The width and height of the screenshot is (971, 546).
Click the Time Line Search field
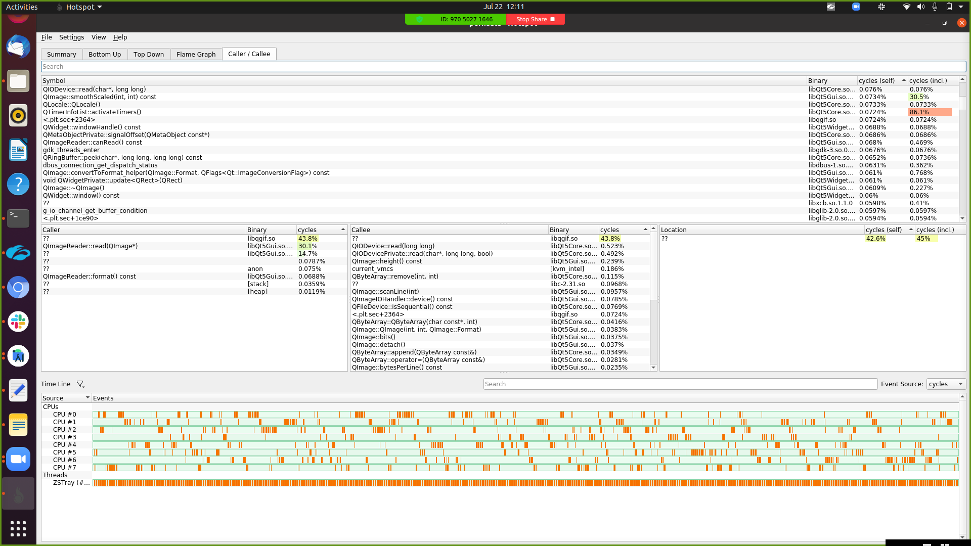(680, 384)
